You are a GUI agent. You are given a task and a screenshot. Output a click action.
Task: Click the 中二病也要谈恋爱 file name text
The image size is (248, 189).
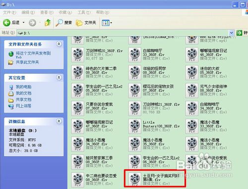click(101, 176)
